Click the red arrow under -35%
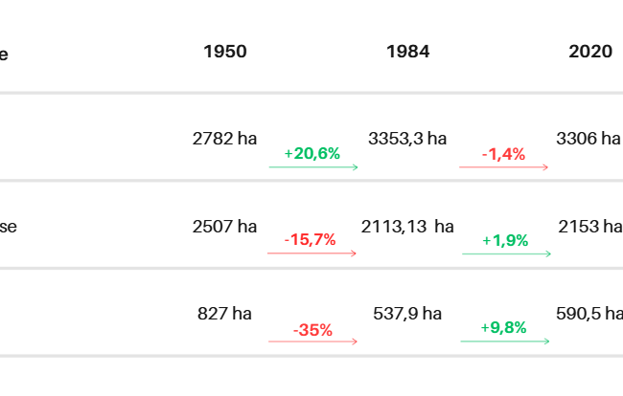Screen dimensions: 623x396 [x=312, y=341]
